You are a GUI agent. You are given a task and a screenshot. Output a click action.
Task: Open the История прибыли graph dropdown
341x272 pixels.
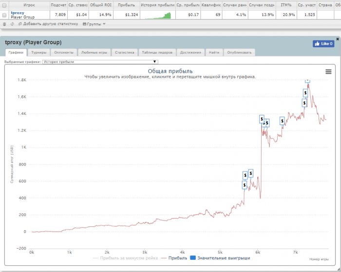tap(100, 62)
